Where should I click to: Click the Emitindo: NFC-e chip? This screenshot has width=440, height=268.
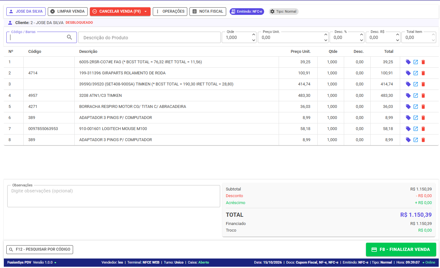click(x=247, y=11)
